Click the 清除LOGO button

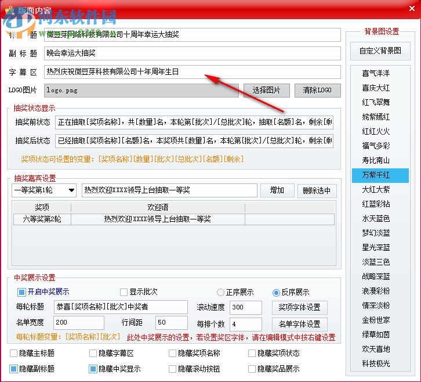point(317,91)
